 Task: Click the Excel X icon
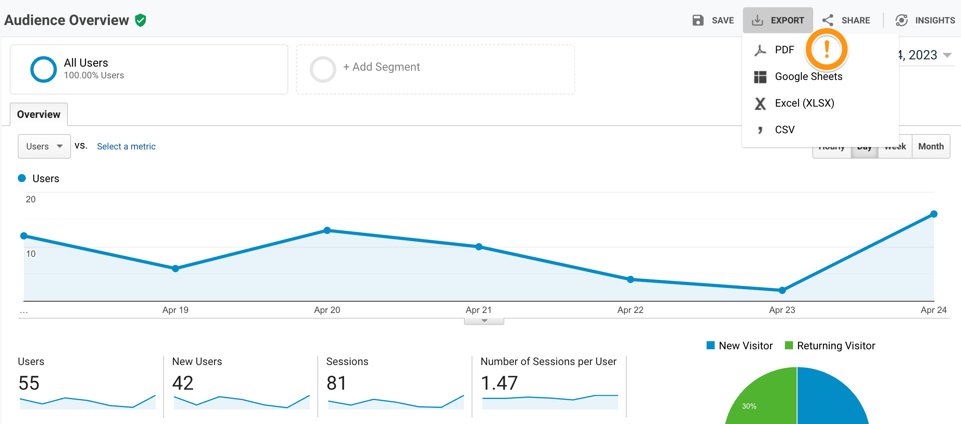point(760,103)
